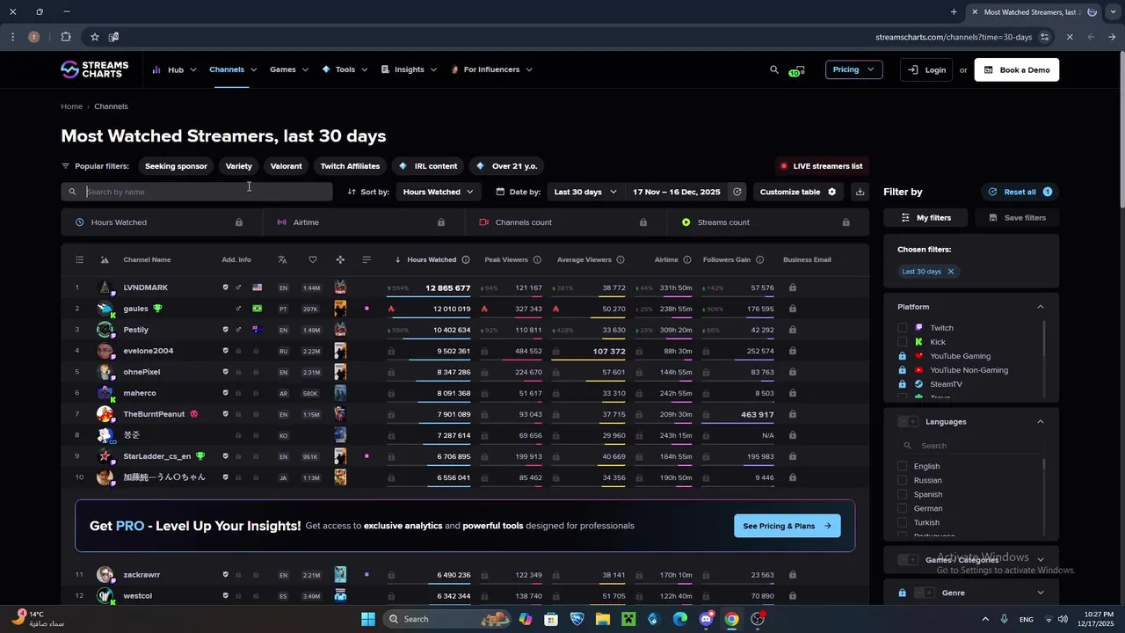This screenshot has width=1125, height=633.
Task: Open the For Influencers menu
Action: click(491, 69)
